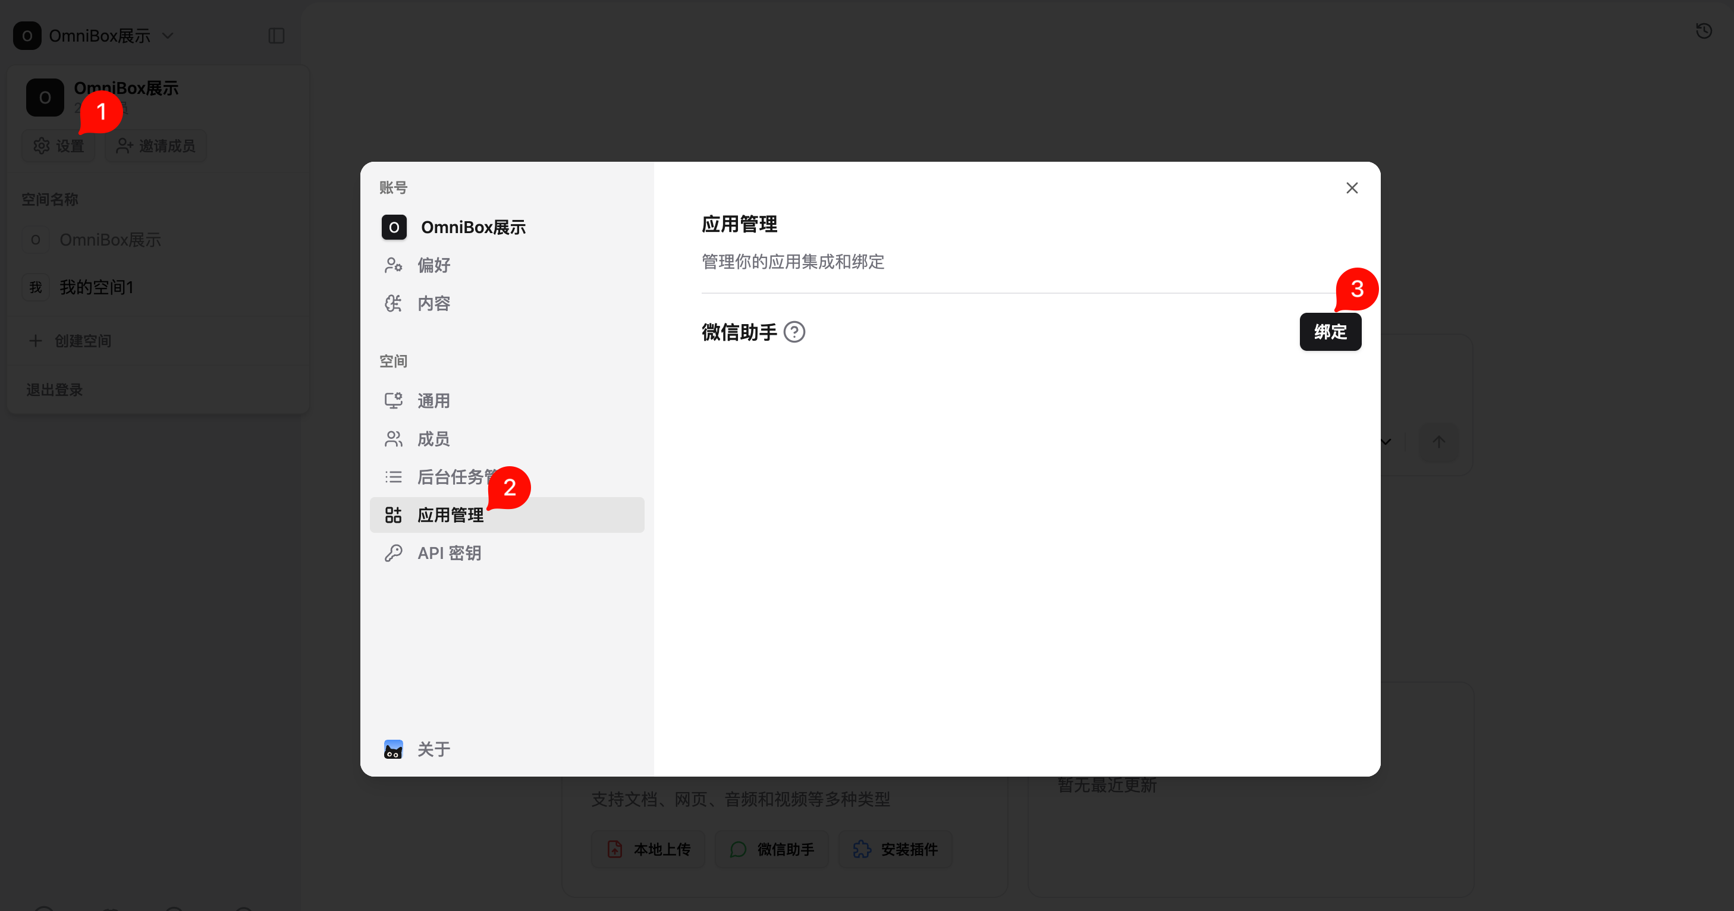1734x911 pixels.
Task: Open the 成员 members settings page
Action: (433, 439)
